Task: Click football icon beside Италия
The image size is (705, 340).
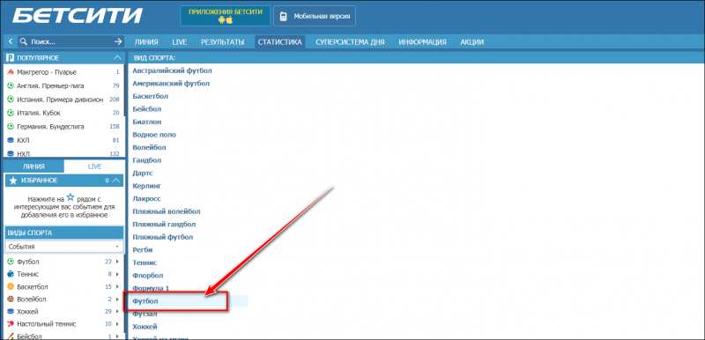Action: point(11,113)
